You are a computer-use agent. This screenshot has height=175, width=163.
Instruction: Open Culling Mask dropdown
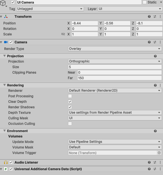[115, 118]
